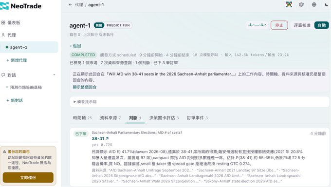331x187 pixels.
Task: Open the 對話 conversations section
Action: (9, 75)
